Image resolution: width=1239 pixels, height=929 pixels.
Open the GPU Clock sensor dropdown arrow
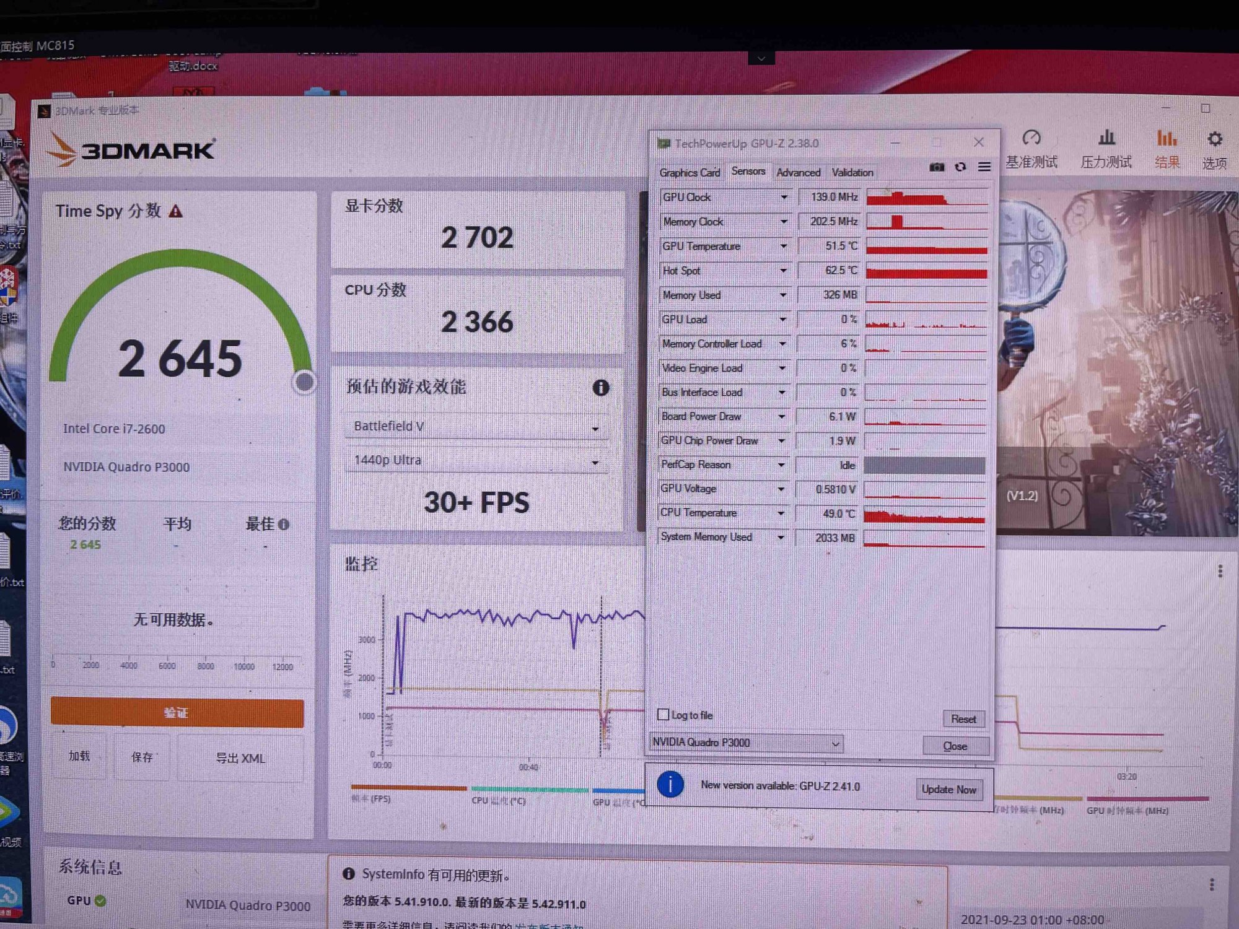click(784, 197)
